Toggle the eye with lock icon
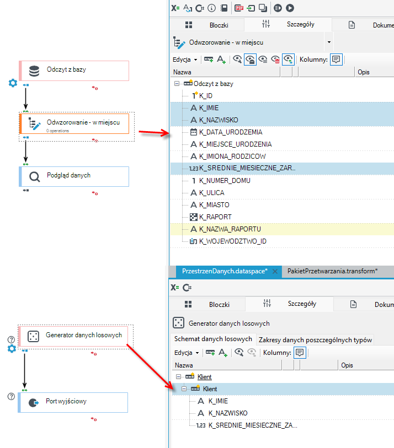The image size is (394, 448). point(250,60)
